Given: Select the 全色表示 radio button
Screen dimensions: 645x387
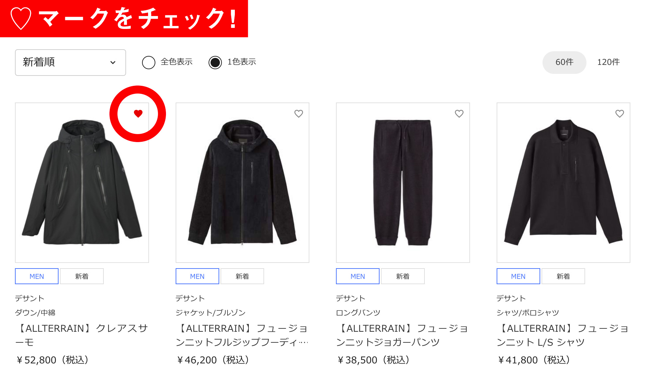Looking at the screenshot, I should point(149,62).
